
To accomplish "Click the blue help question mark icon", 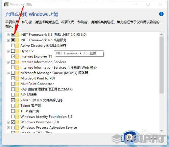I will click(161, 14).
